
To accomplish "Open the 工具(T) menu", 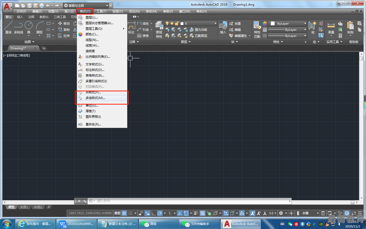I will click(101, 11).
